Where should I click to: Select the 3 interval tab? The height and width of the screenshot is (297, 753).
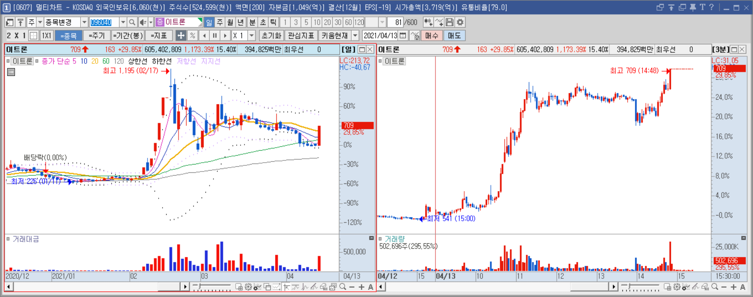[x=295, y=22]
